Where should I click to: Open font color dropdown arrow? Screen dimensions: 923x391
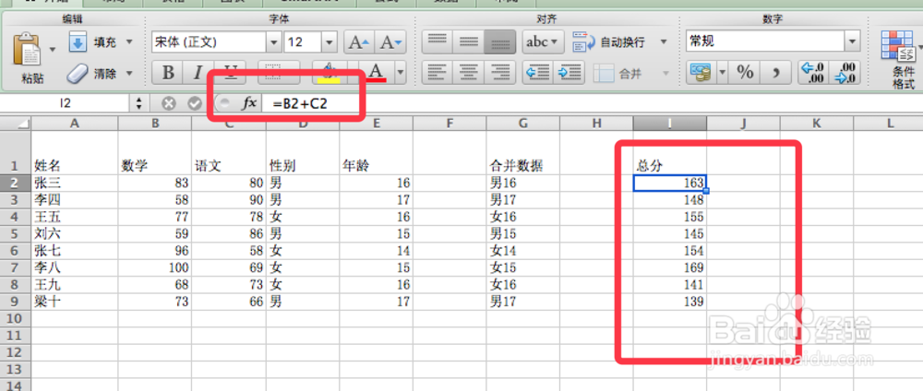400,73
